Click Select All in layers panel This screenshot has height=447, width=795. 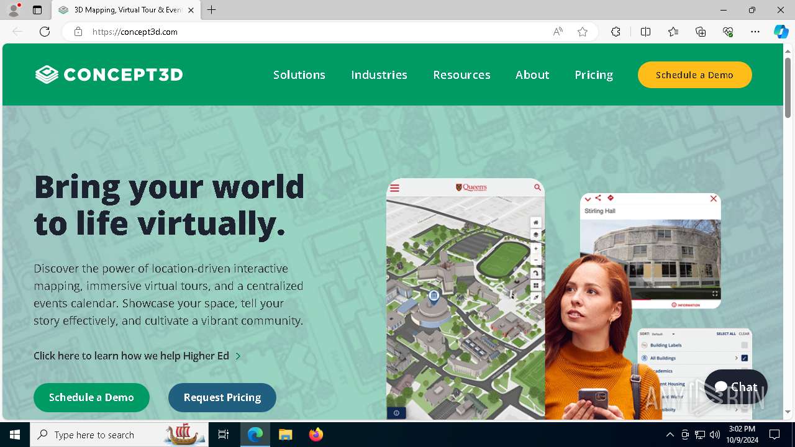[x=726, y=334]
